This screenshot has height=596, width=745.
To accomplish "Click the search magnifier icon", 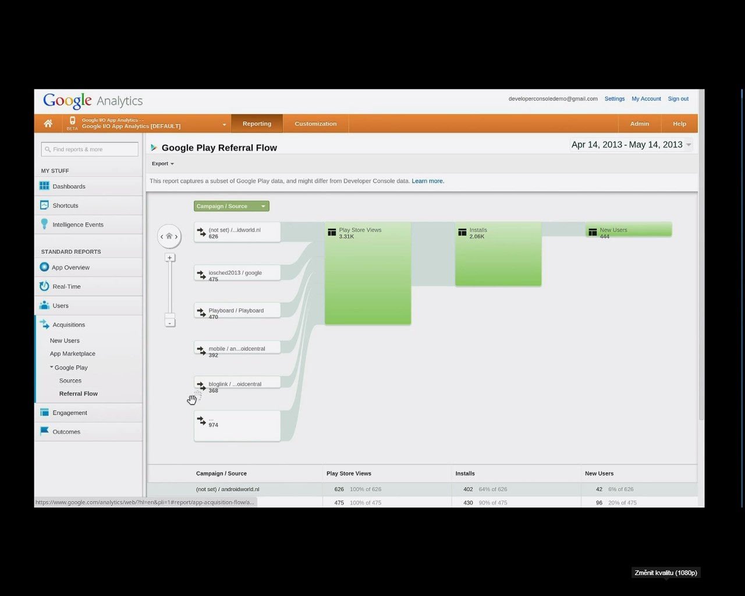I will pyautogui.click(x=48, y=150).
